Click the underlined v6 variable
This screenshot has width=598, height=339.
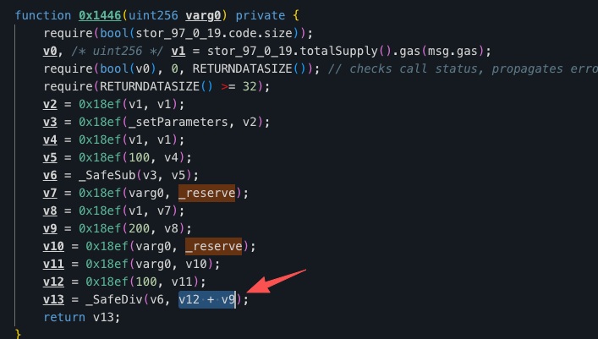pyautogui.click(x=50, y=175)
